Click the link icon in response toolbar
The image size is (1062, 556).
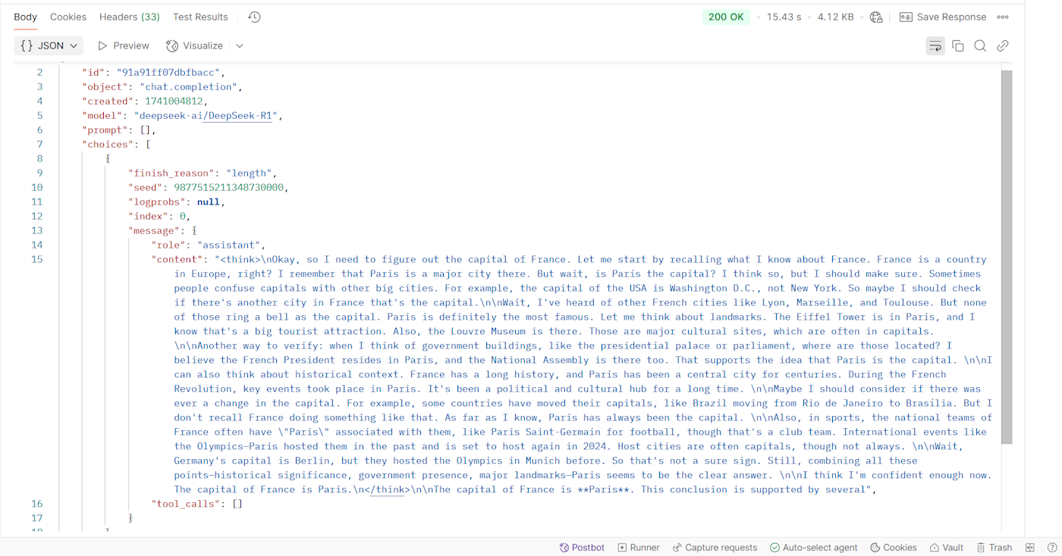1003,45
